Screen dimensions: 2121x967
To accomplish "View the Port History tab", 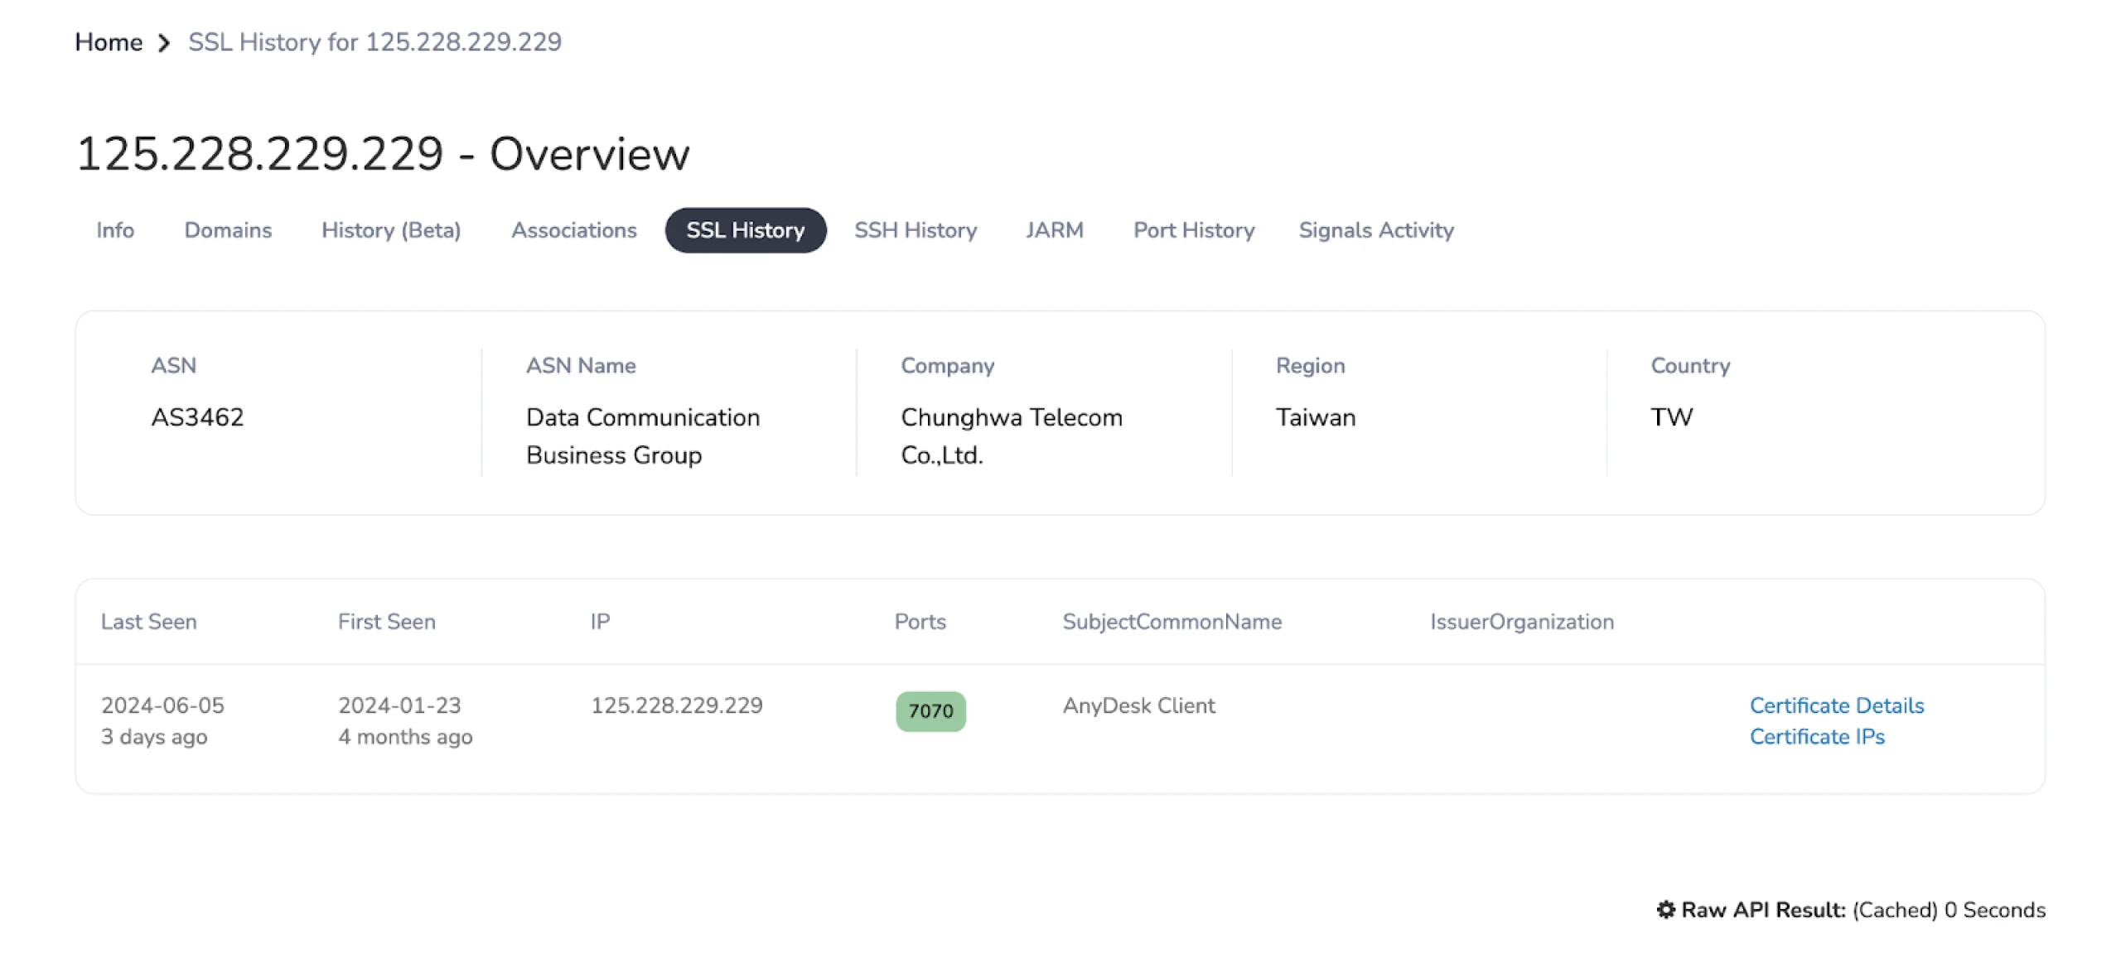I will 1194,230.
